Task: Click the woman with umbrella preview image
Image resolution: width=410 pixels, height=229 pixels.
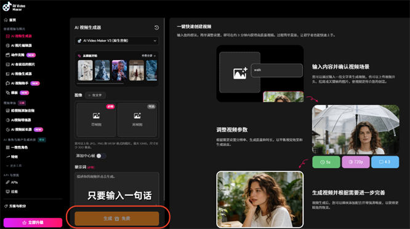Action: (356, 130)
